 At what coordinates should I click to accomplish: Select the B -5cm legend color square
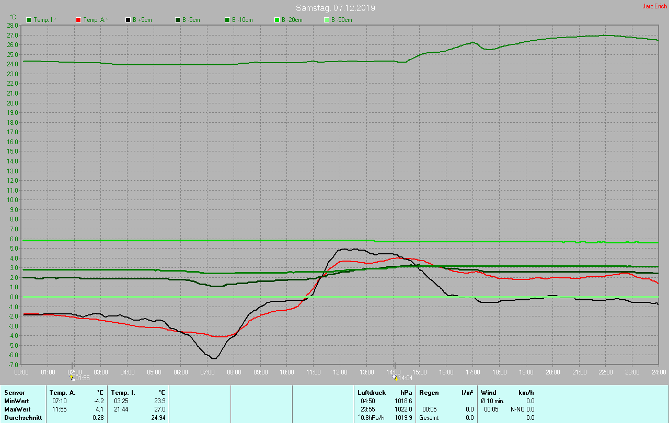point(178,20)
